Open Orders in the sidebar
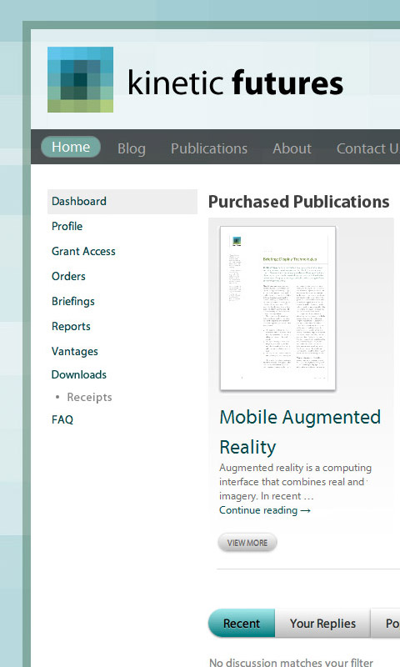400x667 pixels. [68, 277]
